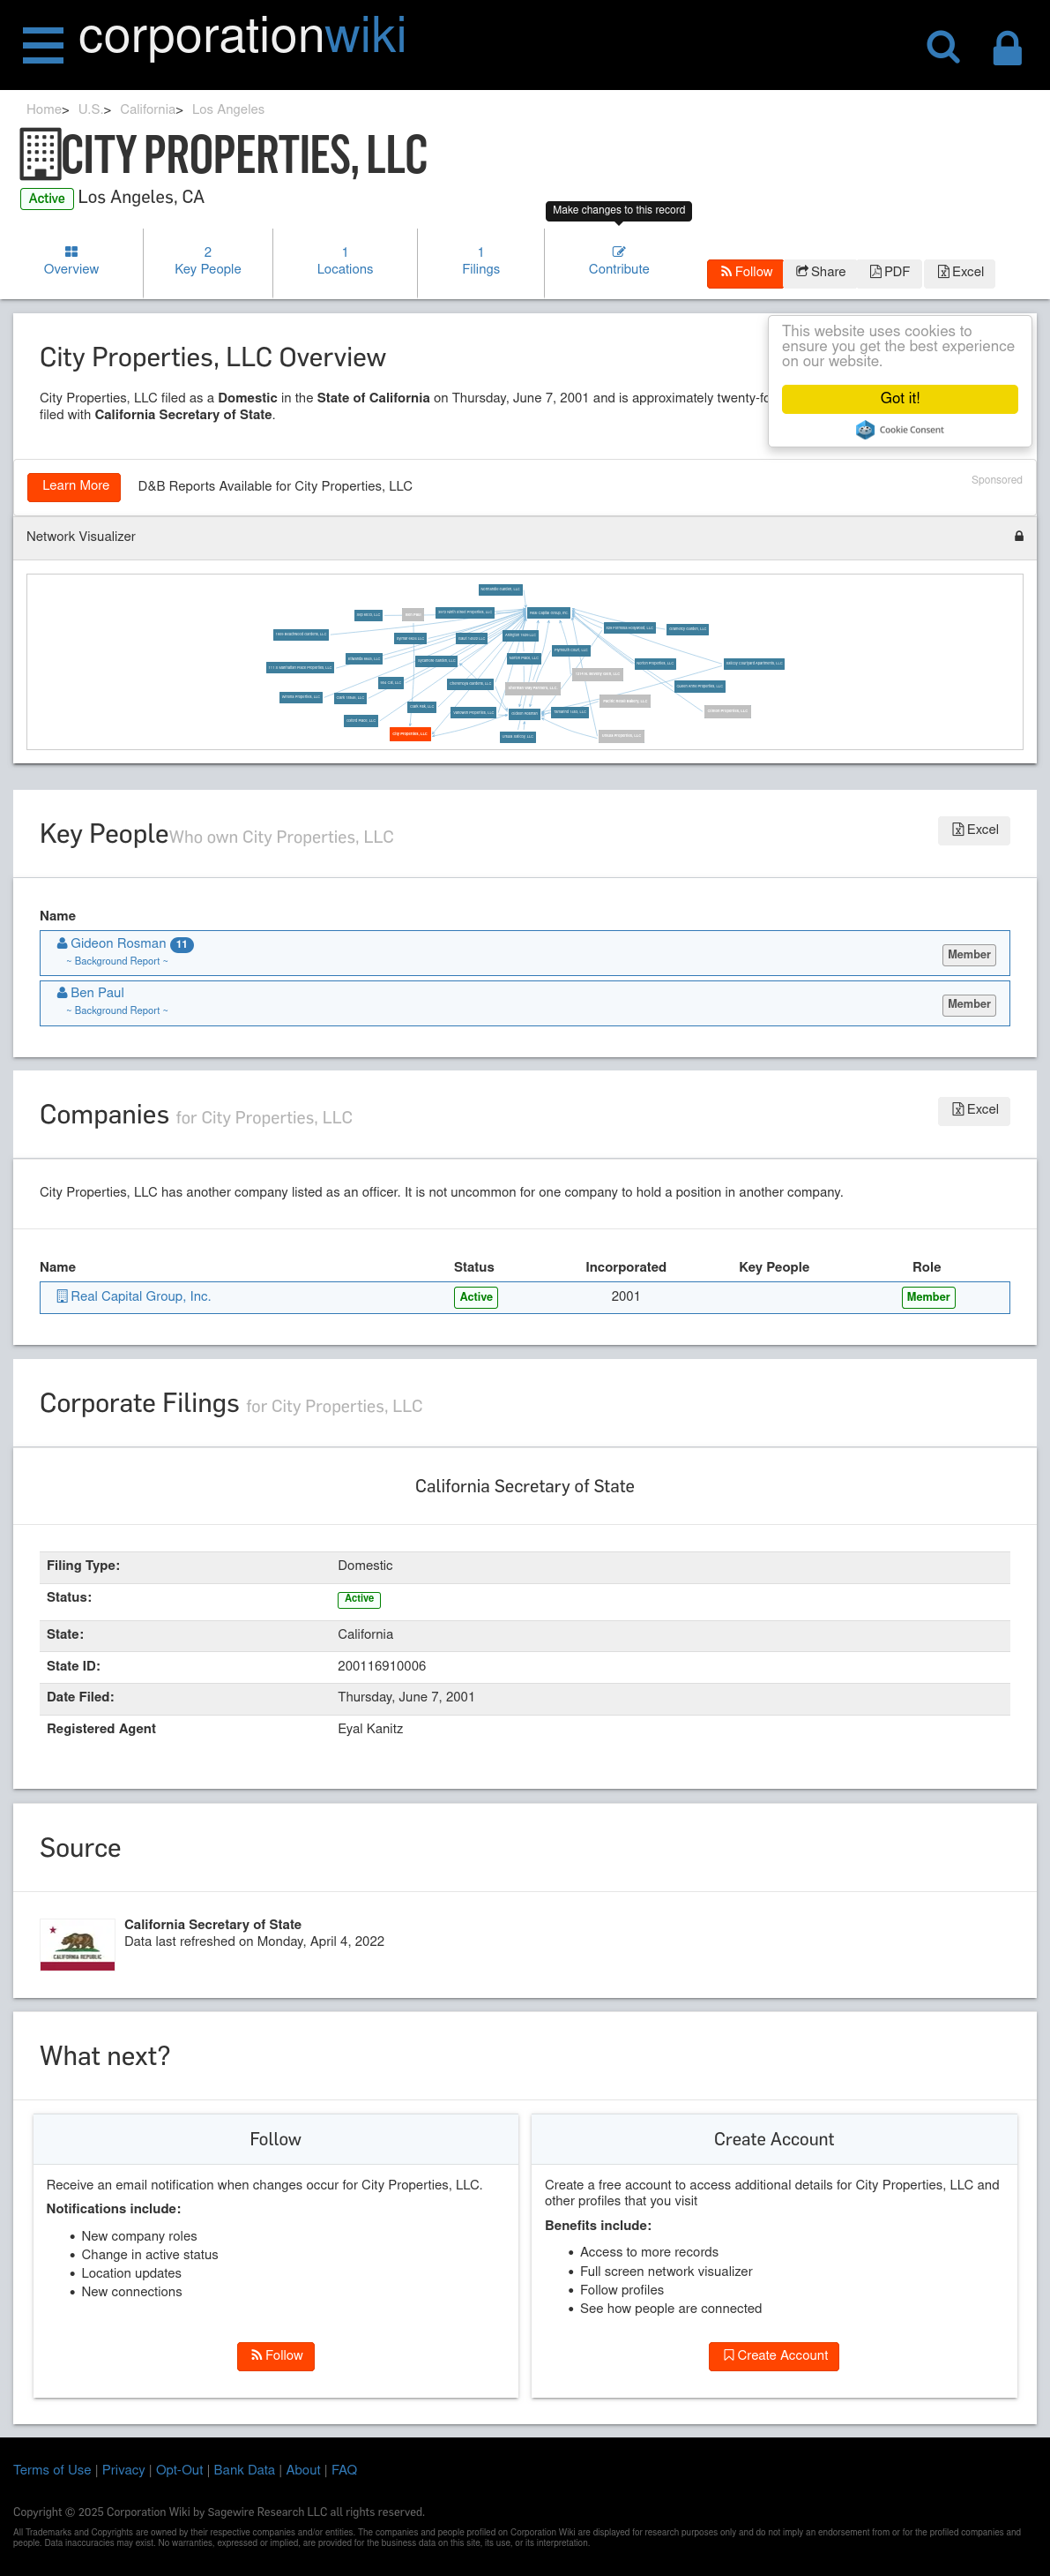
Task: Click the company building icon beside title
Action: pyautogui.click(x=40, y=155)
